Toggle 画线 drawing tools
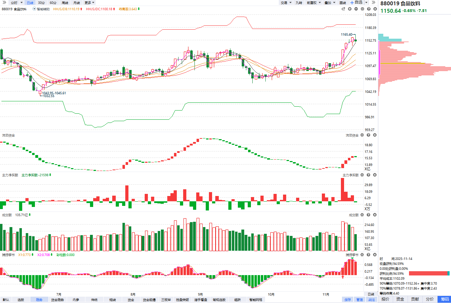Viewport: 451px width, 303px height. tap(342, 2)
